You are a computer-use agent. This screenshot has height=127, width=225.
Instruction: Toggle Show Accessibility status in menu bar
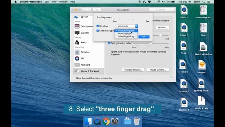click(x=74, y=78)
